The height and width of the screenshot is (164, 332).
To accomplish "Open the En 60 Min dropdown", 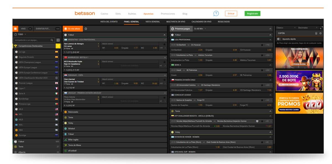I will tap(200, 29).
